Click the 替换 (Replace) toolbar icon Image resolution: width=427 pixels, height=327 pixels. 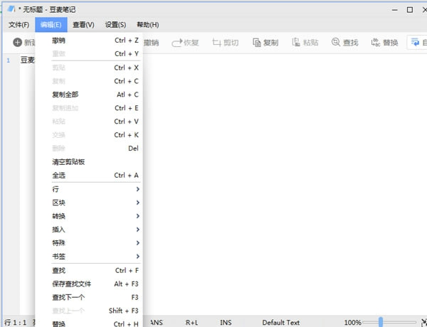pos(375,43)
